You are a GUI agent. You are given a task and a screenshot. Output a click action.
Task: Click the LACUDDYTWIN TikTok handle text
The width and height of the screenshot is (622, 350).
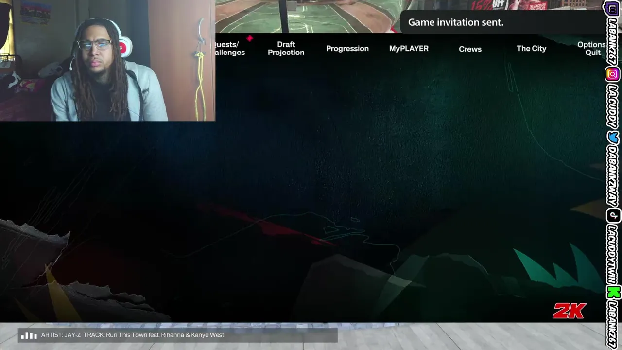(x=613, y=253)
